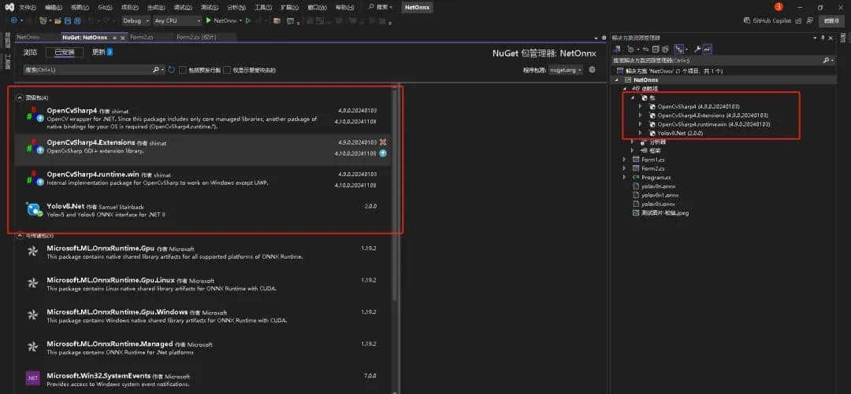Viewport: 851px width, 394px height.
Task: Open the Any CPU platform dropdown
Action: coord(177,20)
